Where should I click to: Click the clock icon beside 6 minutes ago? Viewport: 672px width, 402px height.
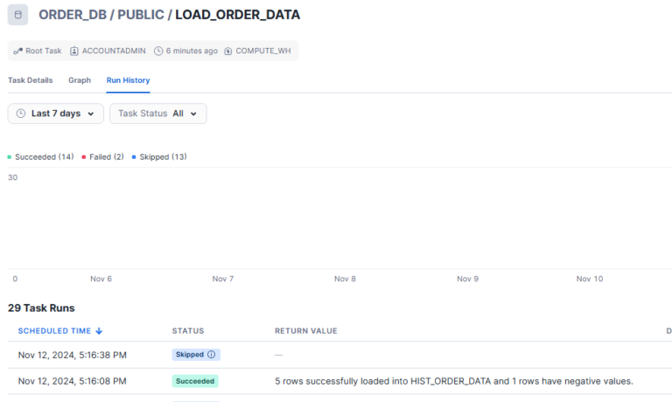click(158, 51)
